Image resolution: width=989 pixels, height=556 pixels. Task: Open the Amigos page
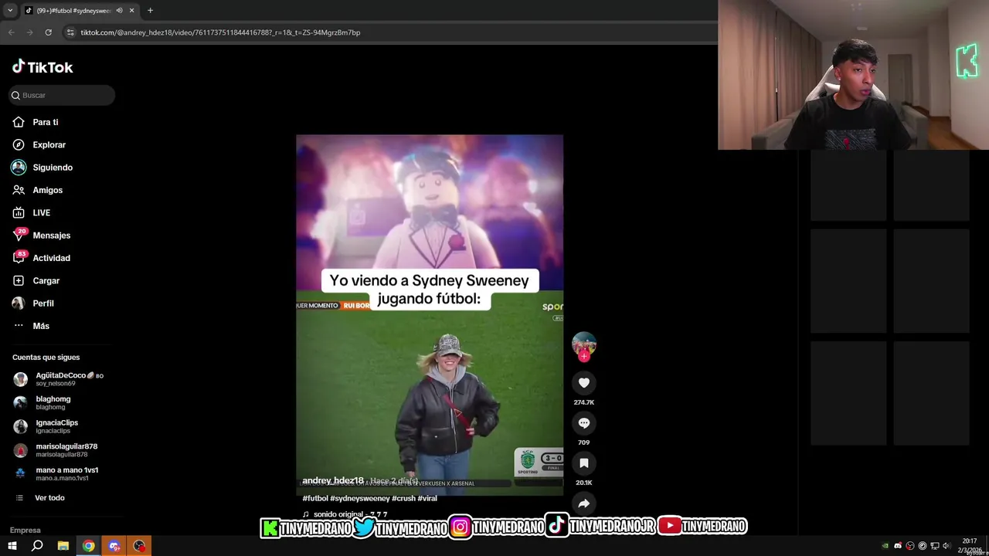pos(47,190)
